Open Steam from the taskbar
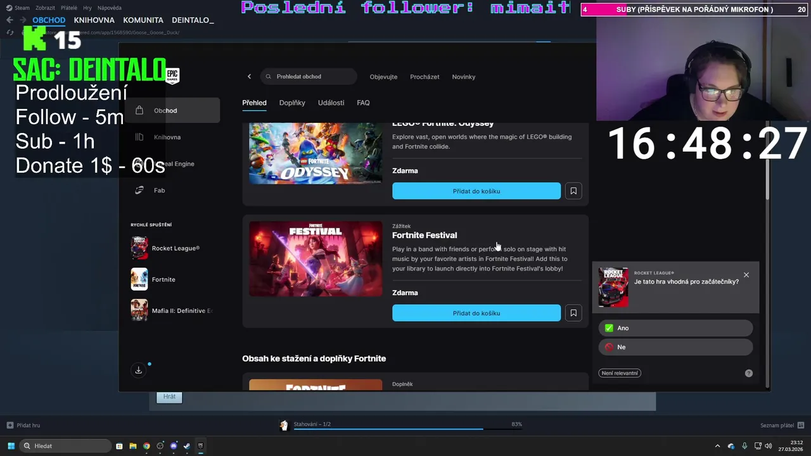 point(187,446)
